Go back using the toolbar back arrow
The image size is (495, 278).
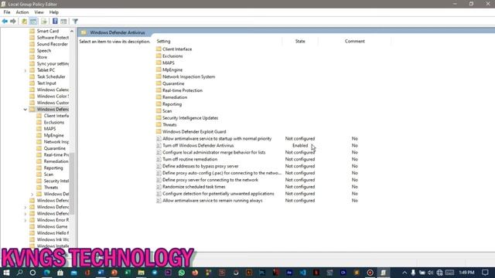[x=5, y=21]
